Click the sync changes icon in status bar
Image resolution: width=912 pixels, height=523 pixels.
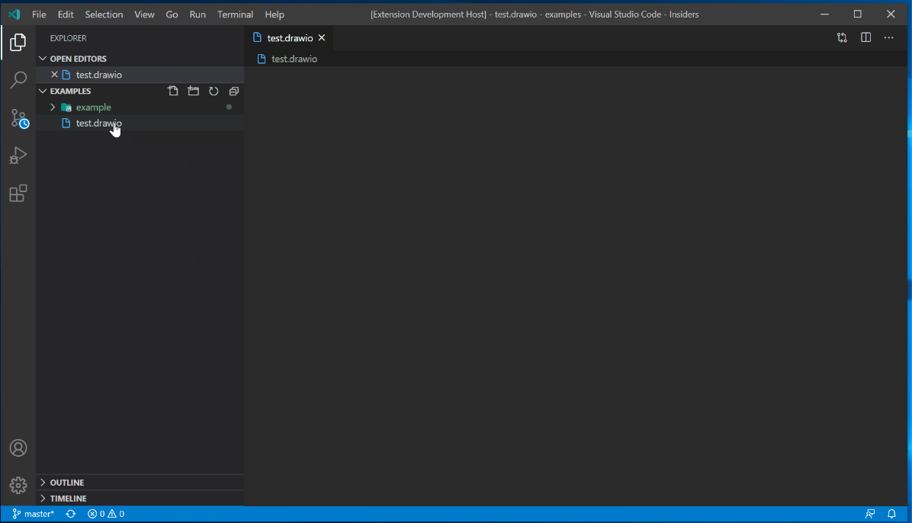[70, 513]
